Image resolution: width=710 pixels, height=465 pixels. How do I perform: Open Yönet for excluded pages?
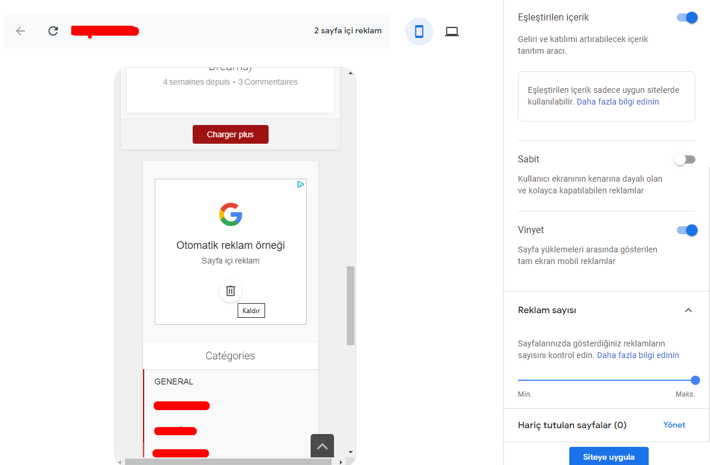(x=674, y=425)
